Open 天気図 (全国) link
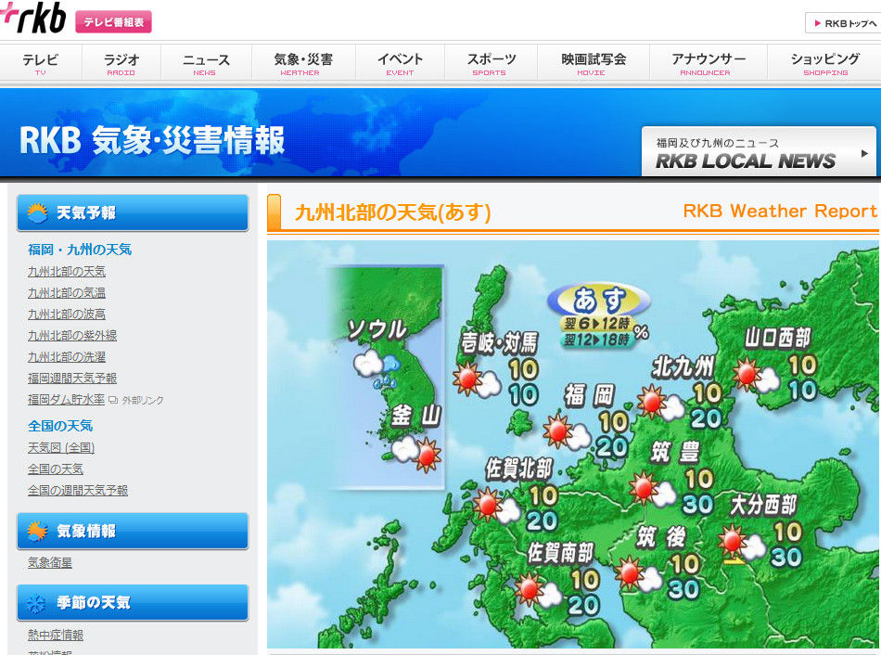Screen dimensions: 881x655 [61, 447]
